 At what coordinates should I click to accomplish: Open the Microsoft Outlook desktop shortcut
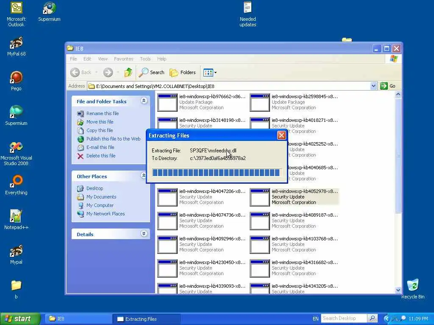16,14
